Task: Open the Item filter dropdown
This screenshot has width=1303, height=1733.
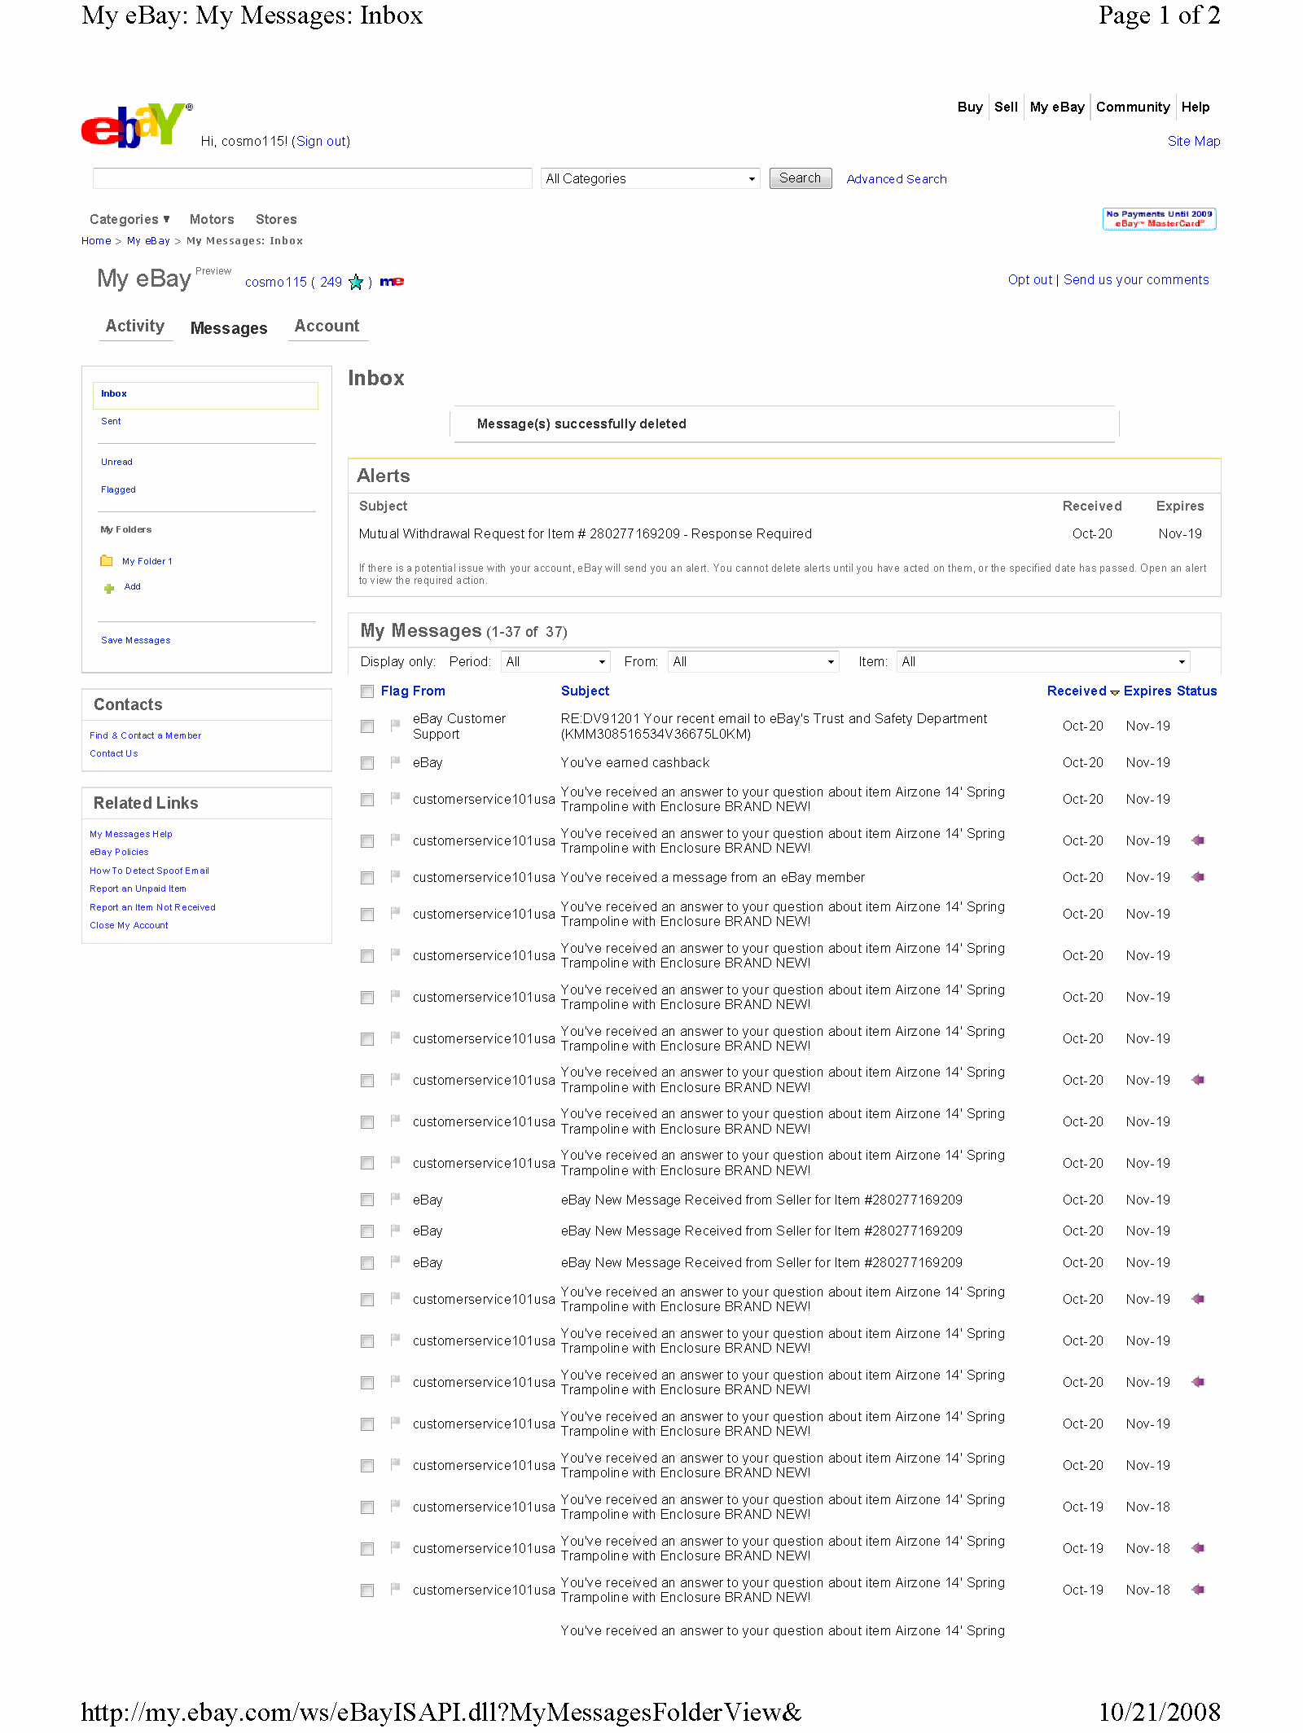Action: [1043, 662]
